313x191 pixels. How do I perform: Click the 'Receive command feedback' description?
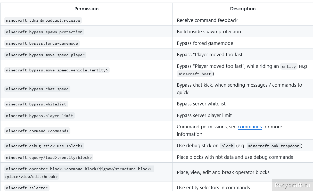(207, 20)
